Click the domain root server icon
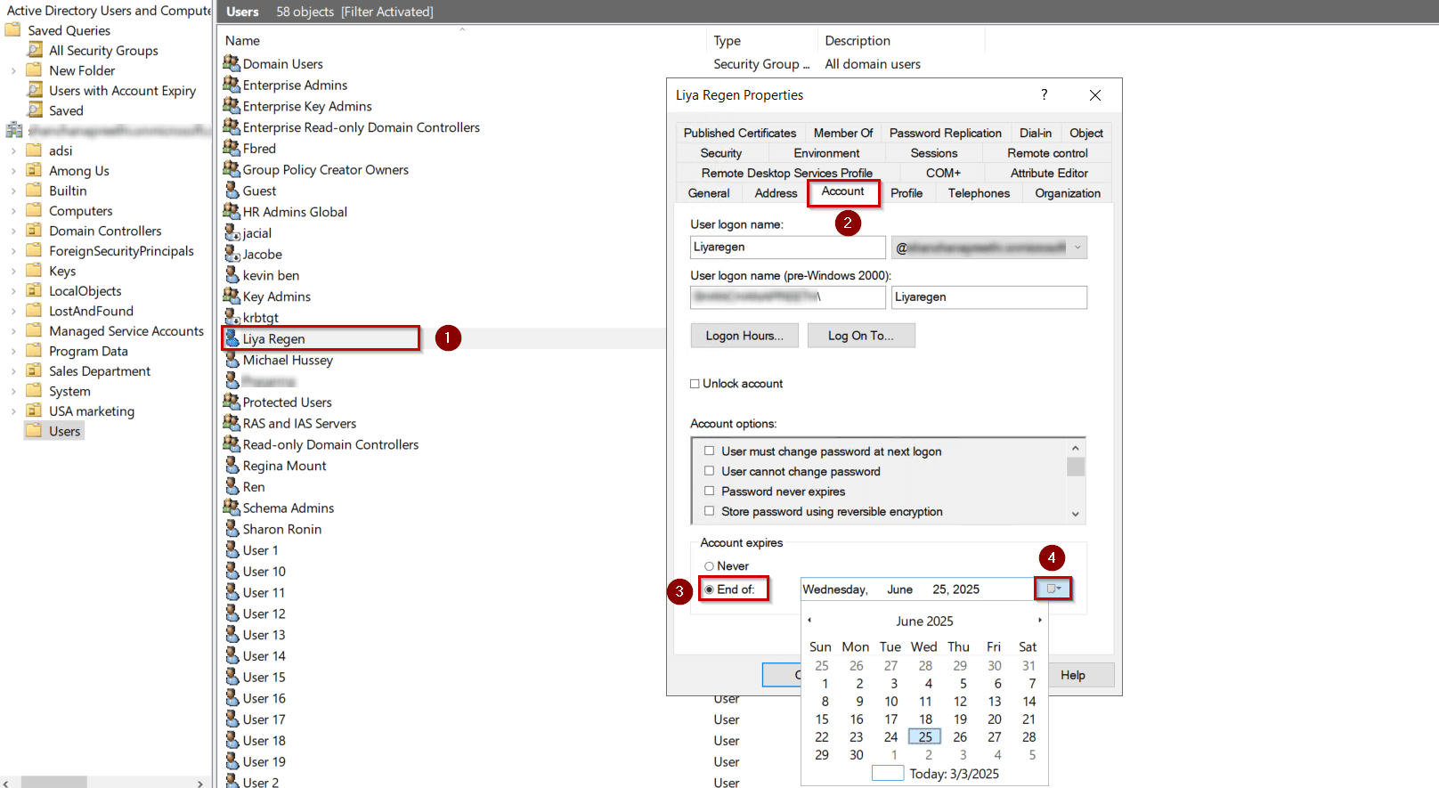 point(13,130)
